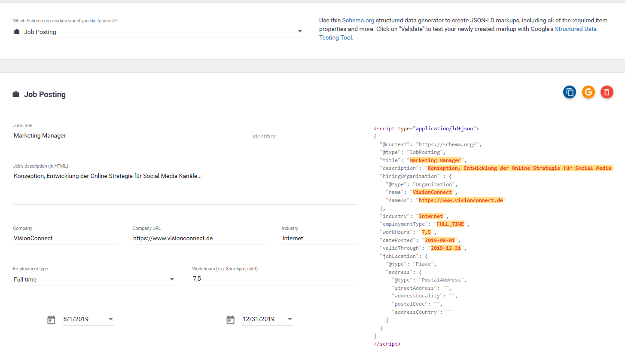Open the Schema.org link in intro text
This screenshot has height=349, width=625.
coord(358,20)
